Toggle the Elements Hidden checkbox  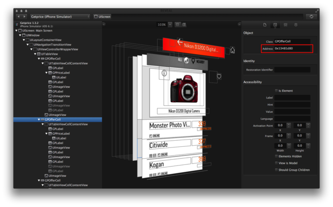coord(276,156)
